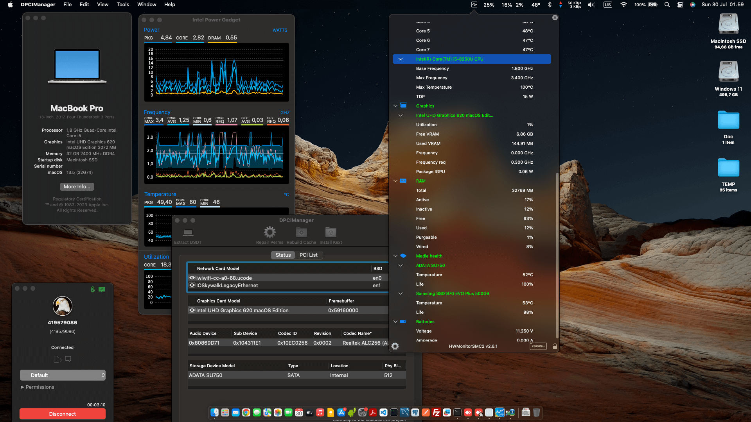
Task: Open Intel Power Gadget in Dock
Action: point(499,413)
